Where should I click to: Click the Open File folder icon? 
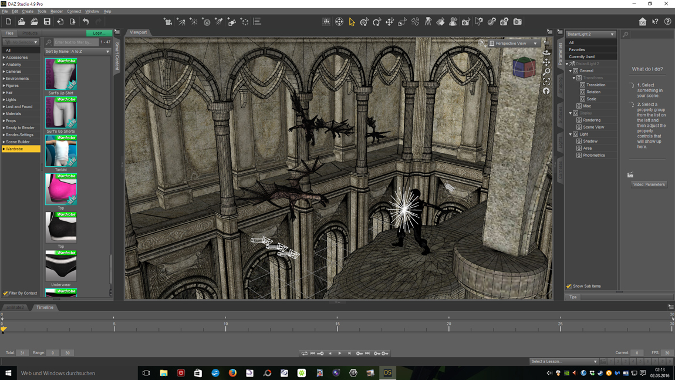point(22,22)
